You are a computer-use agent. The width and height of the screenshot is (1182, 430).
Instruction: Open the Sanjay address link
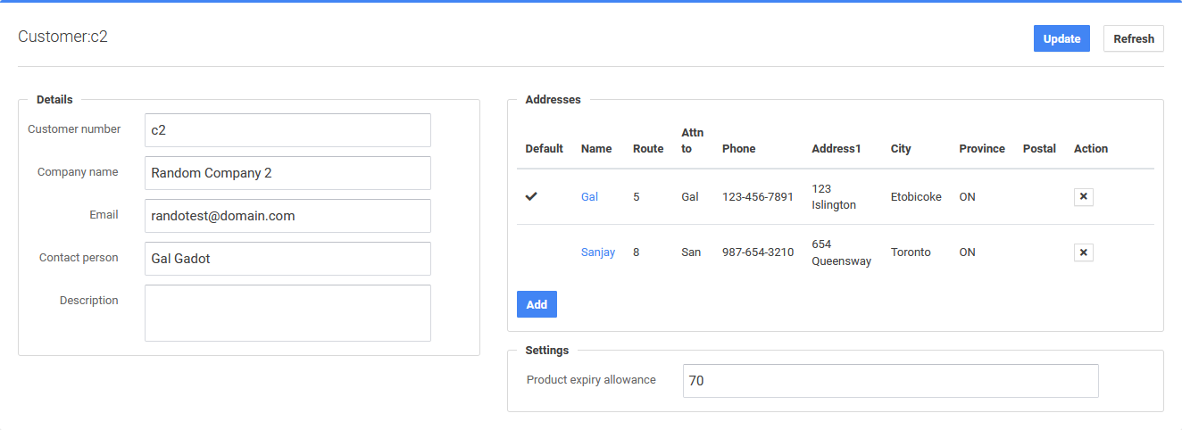point(597,252)
